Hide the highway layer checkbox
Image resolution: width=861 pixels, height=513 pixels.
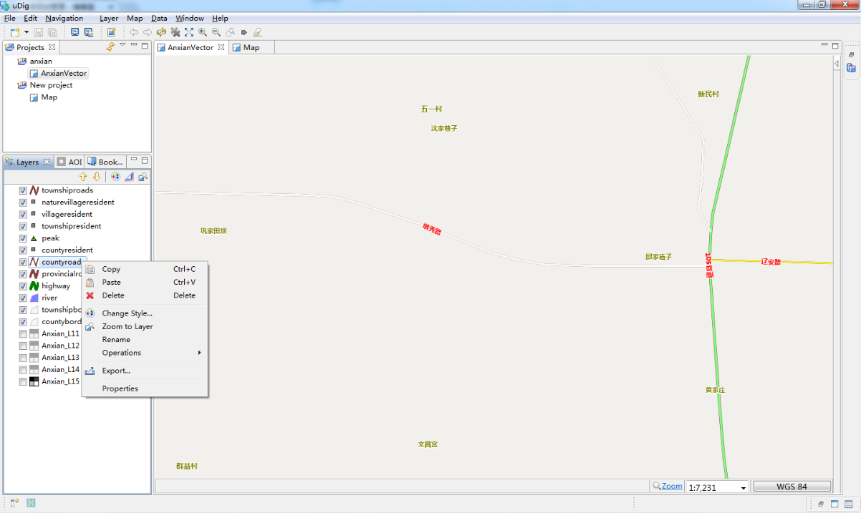click(23, 285)
